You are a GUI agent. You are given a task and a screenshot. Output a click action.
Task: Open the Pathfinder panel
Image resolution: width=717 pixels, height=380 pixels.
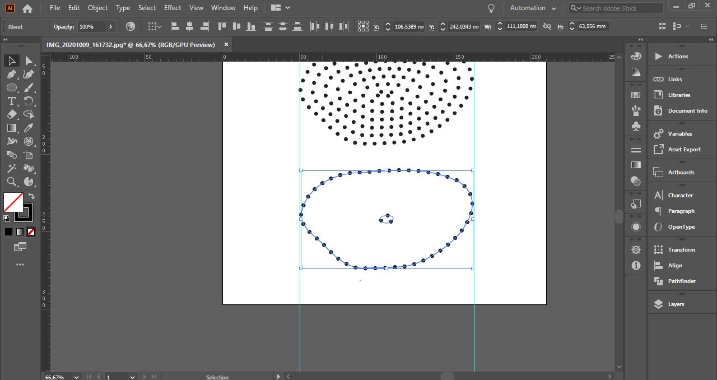coord(681,281)
